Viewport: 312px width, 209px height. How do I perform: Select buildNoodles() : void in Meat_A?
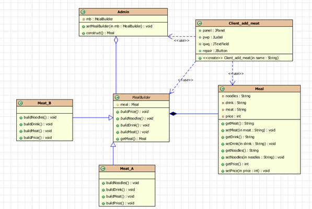click(122, 183)
